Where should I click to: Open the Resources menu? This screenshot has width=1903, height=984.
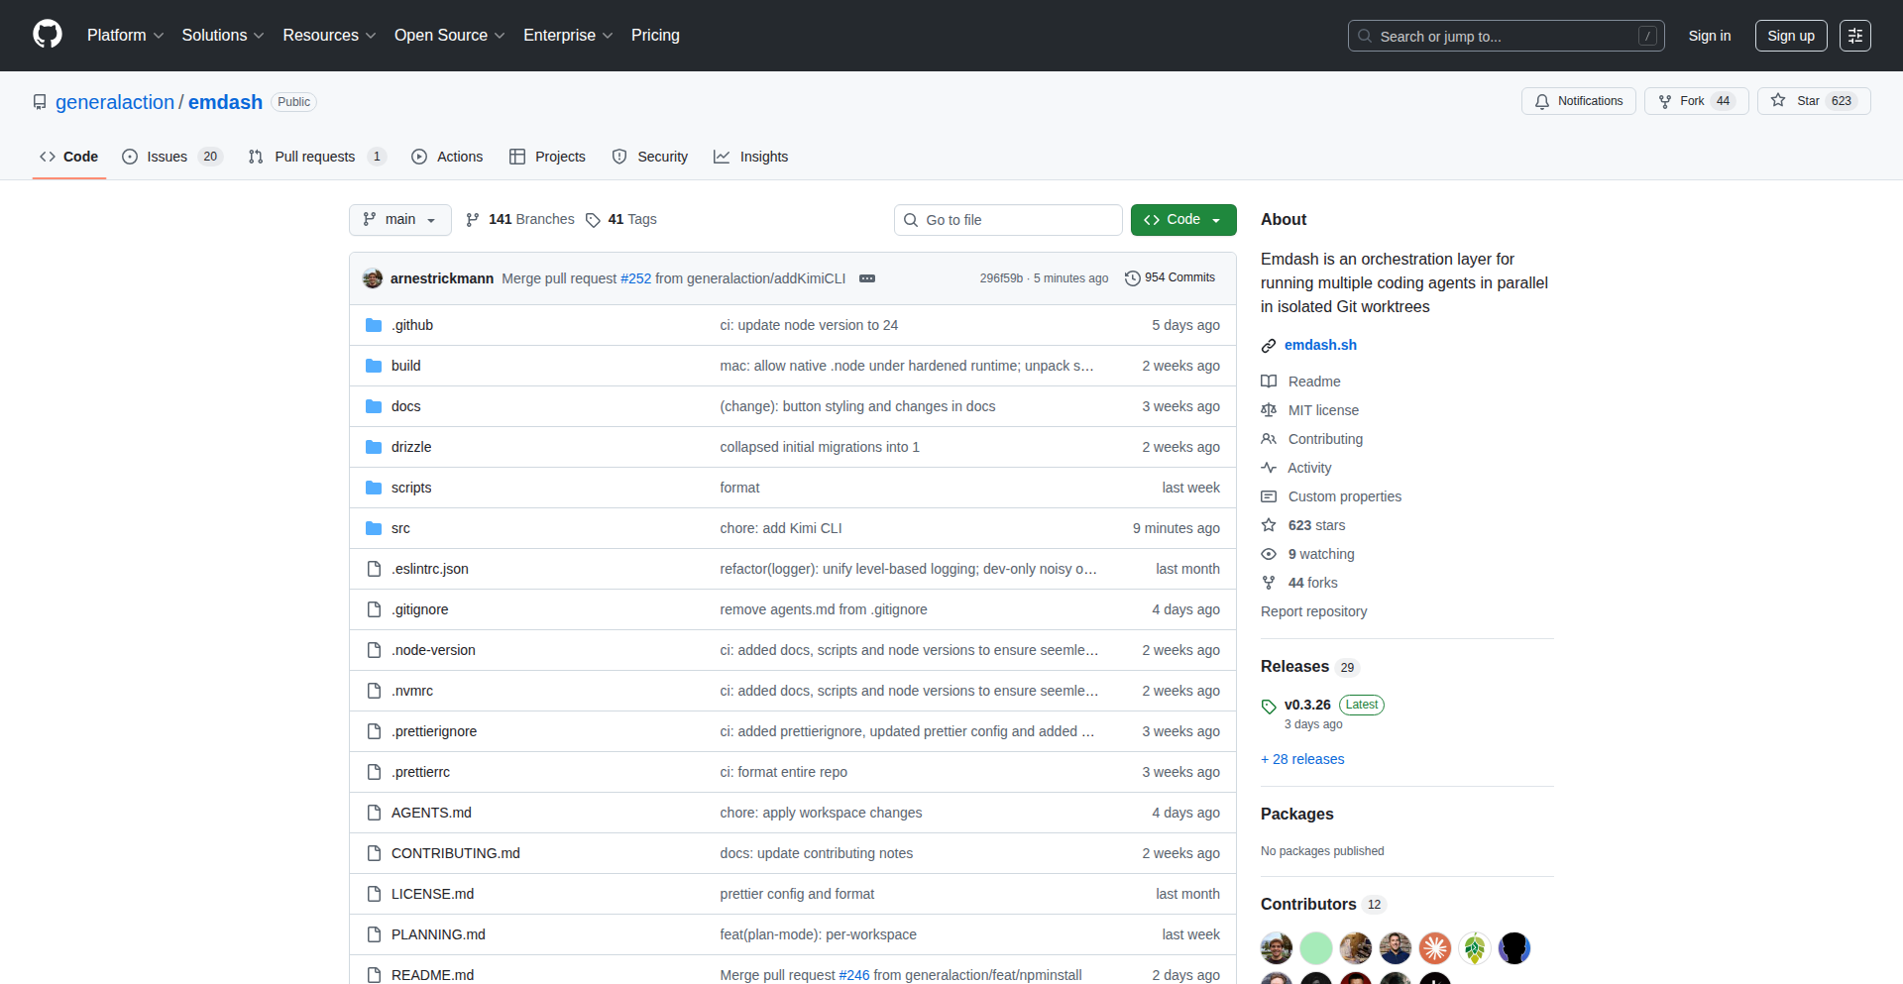pyautogui.click(x=328, y=35)
